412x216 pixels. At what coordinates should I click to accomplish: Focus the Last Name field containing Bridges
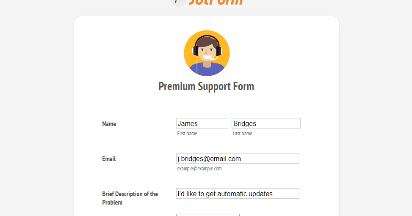point(266,123)
